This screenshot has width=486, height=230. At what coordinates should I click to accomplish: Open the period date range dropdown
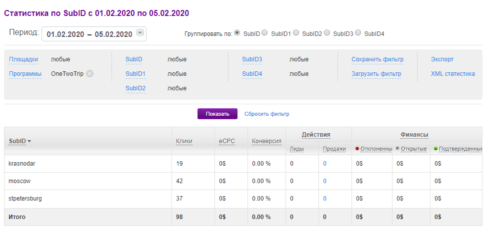pyautogui.click(x=140, y=33)
